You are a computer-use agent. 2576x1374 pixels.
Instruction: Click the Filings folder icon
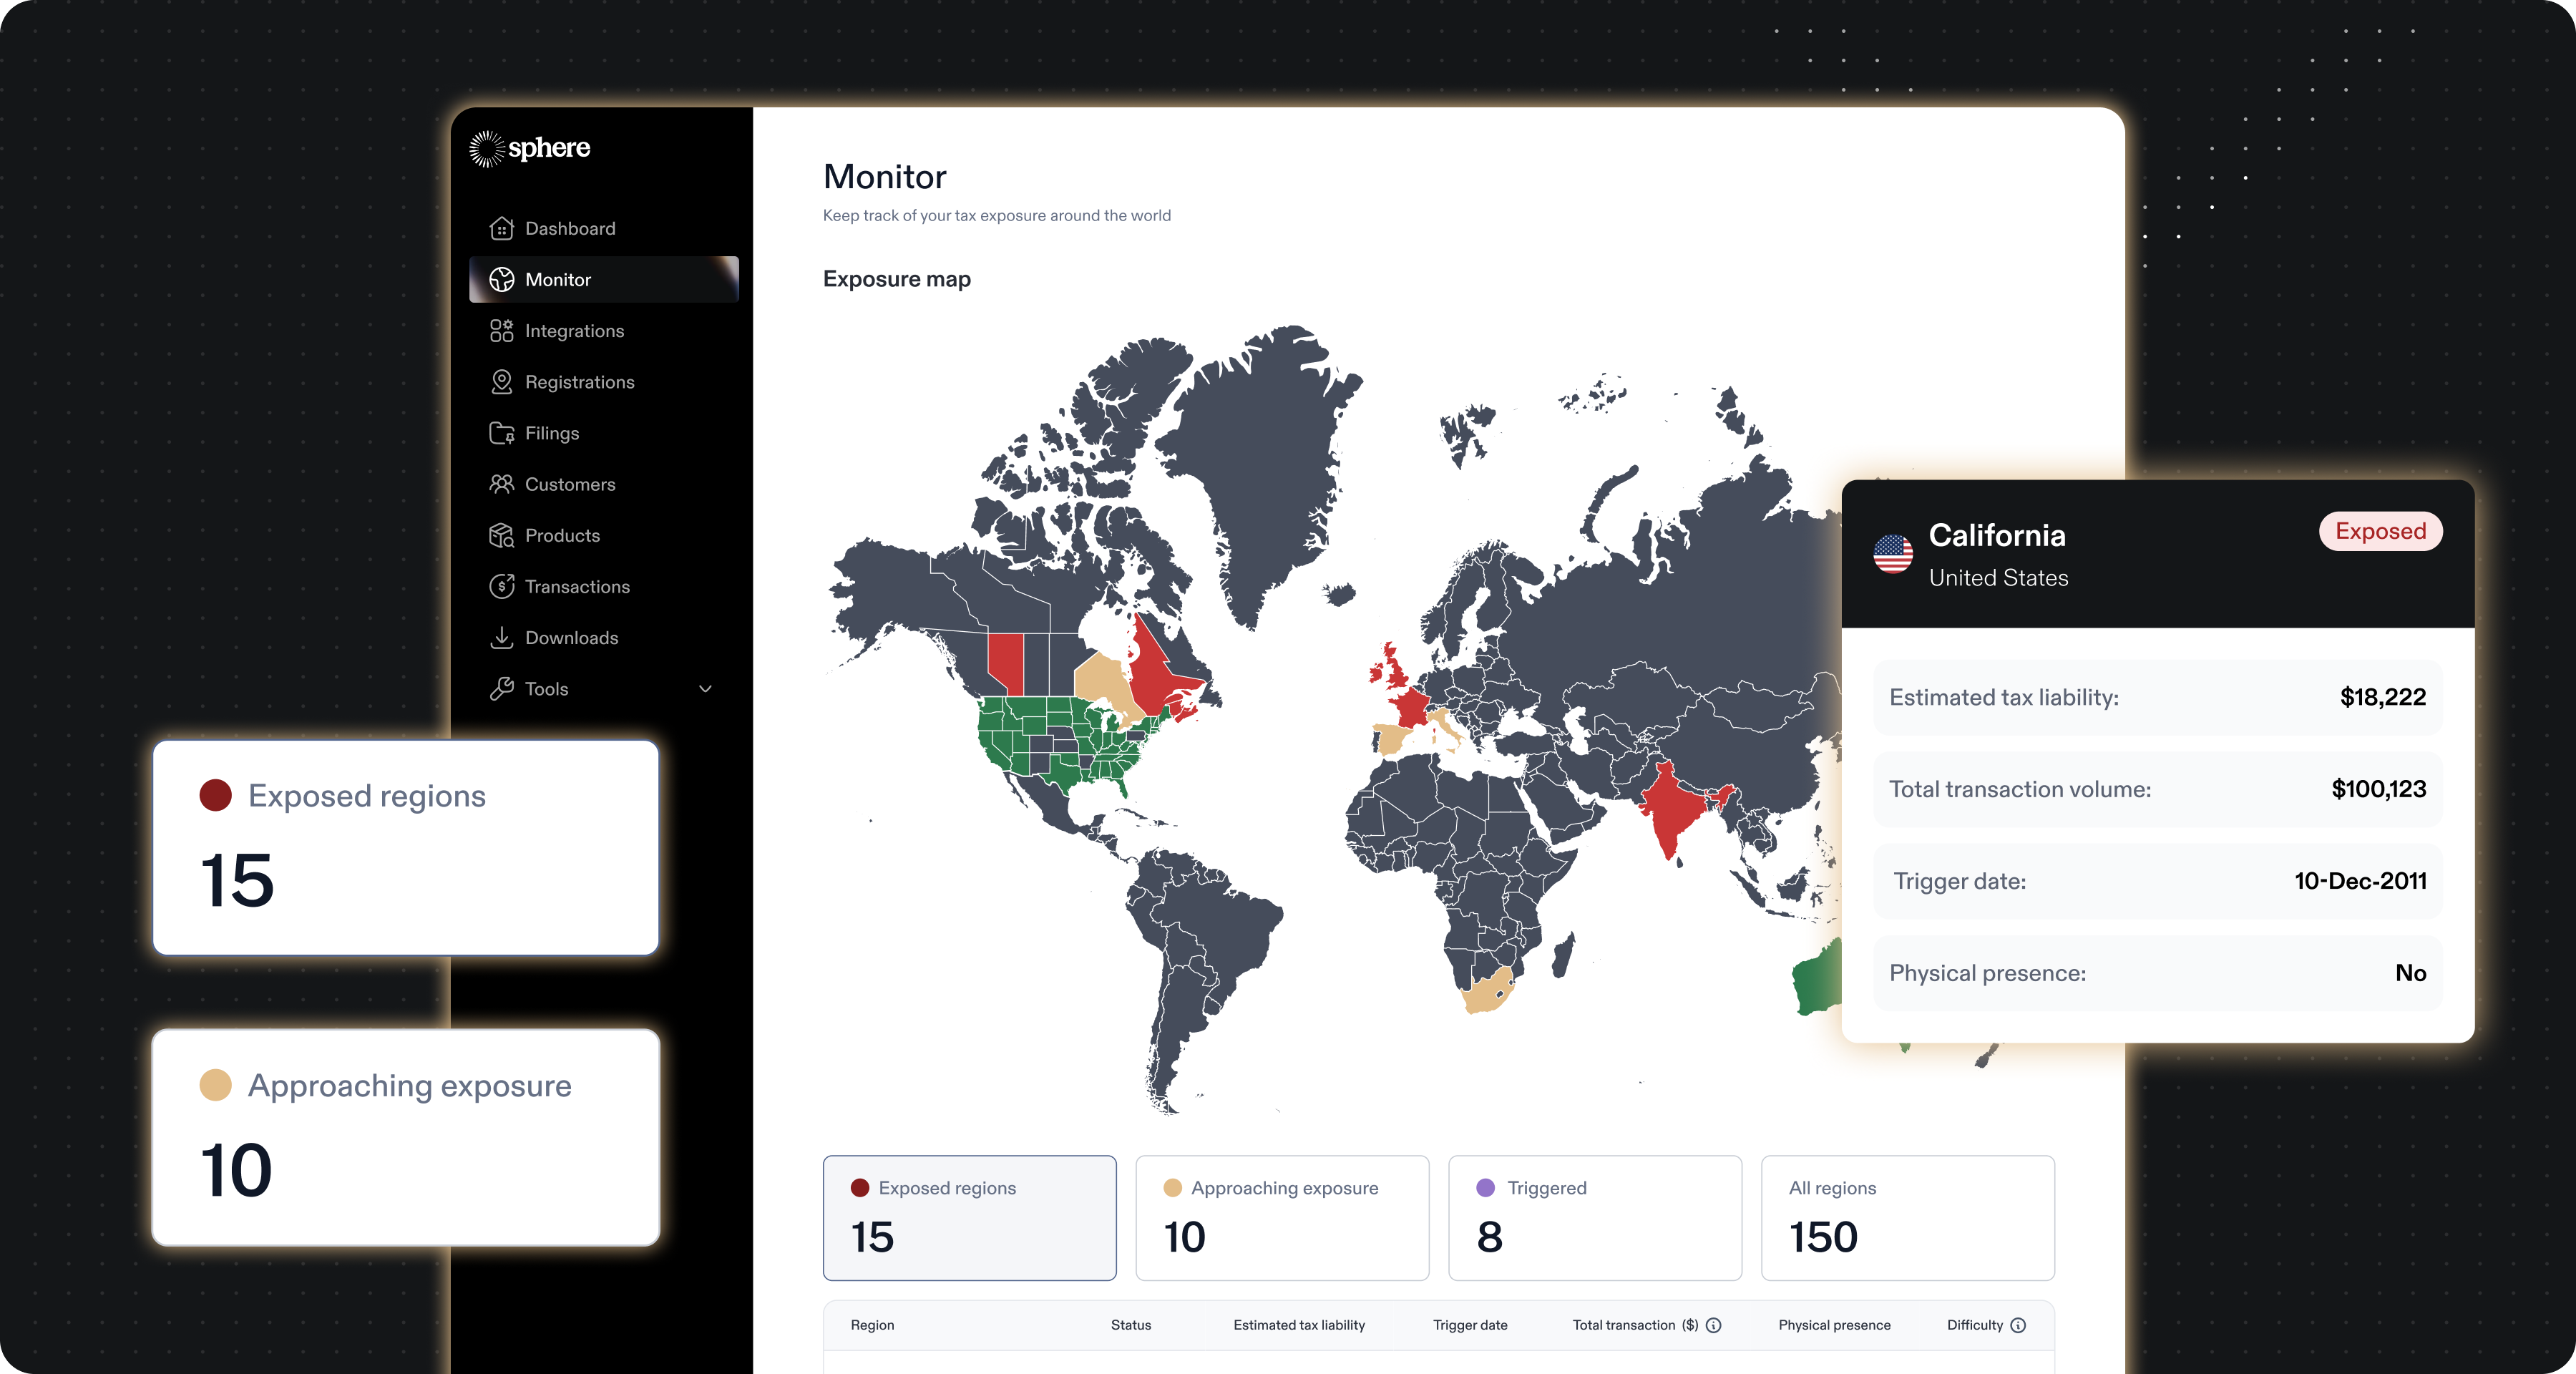[x=501, y=433]
